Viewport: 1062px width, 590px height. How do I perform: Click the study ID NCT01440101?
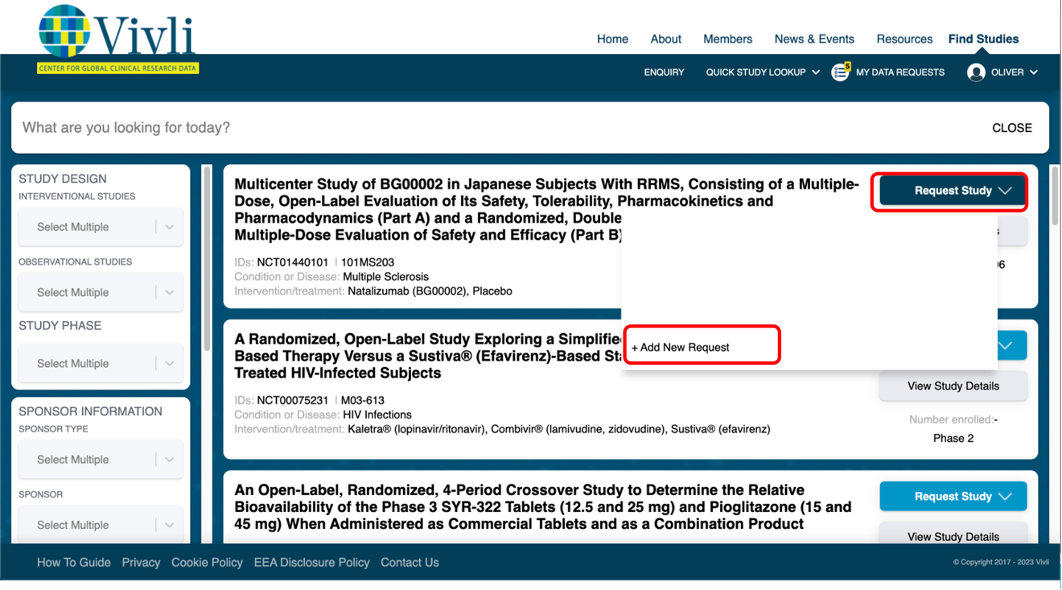pyautogui.click(x=293, y=262)
